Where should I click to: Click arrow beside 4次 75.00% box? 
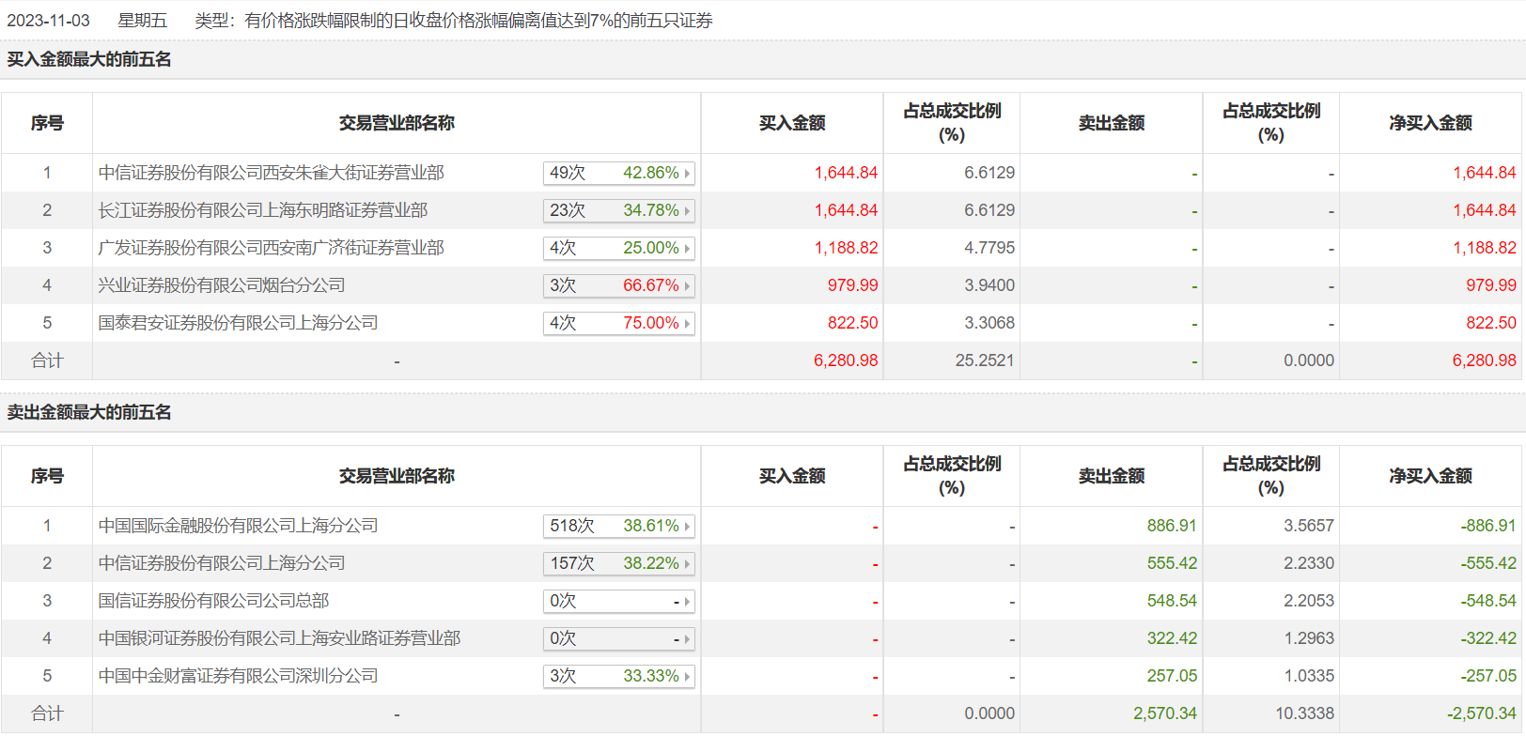tap(687, 324)
